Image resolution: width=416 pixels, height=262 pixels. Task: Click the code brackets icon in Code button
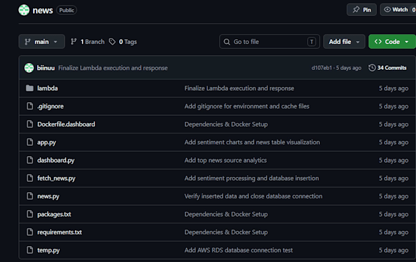click(x=378, y=42)
